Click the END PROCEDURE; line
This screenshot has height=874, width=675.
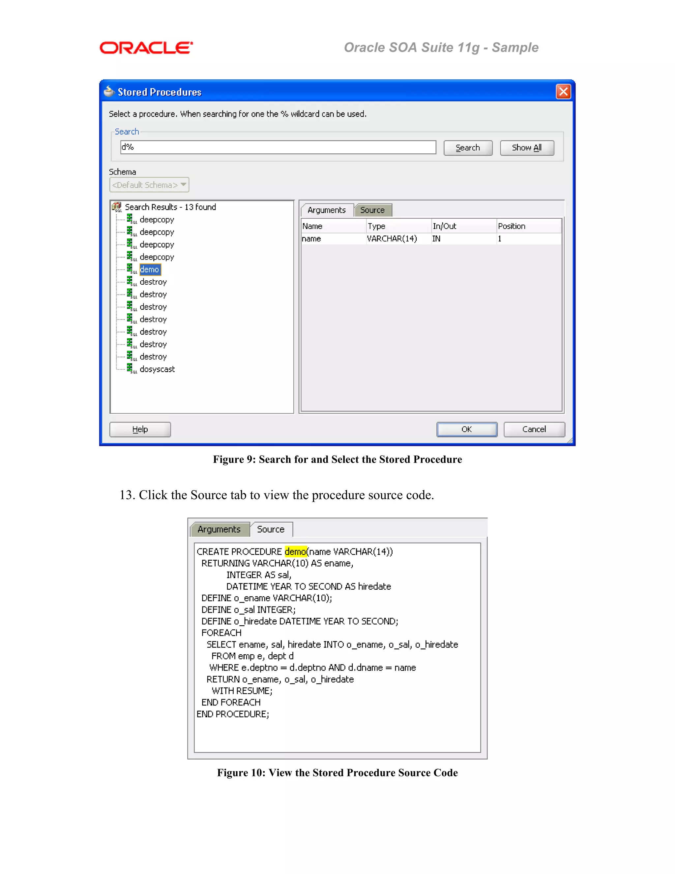(233, 714)
